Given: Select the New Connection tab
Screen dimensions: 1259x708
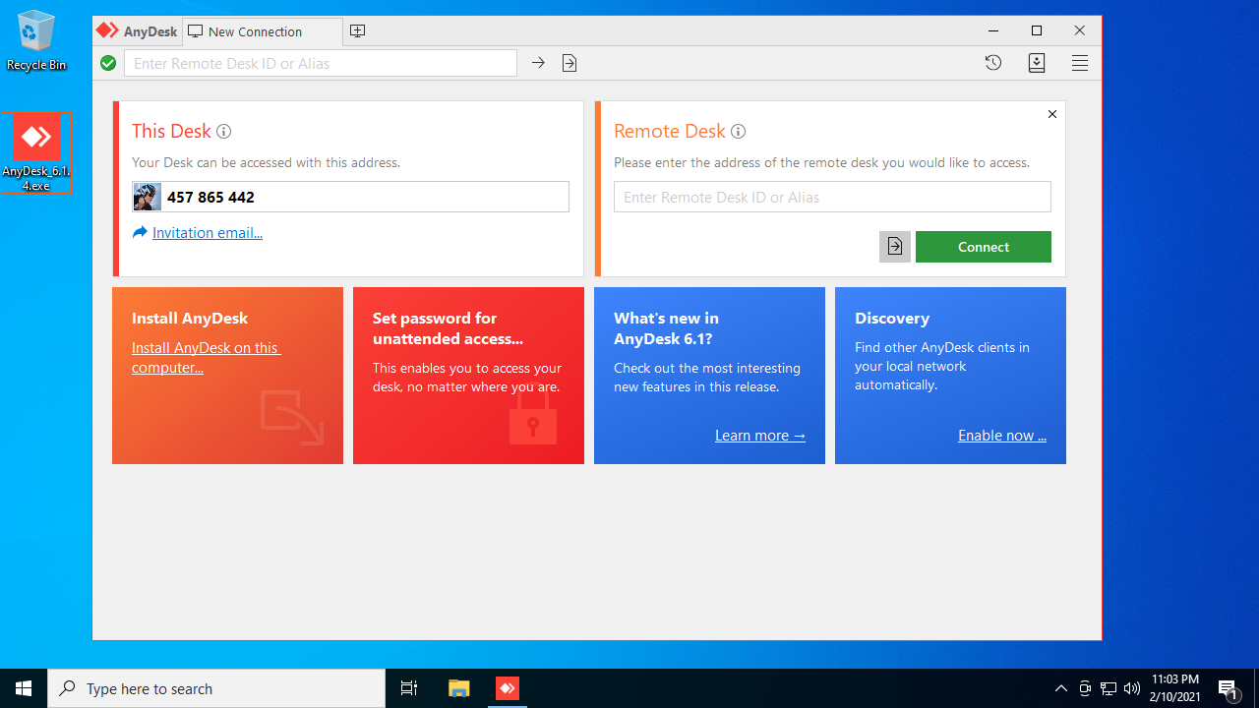Looking at the screenshot, I should (x=256, y=31).
